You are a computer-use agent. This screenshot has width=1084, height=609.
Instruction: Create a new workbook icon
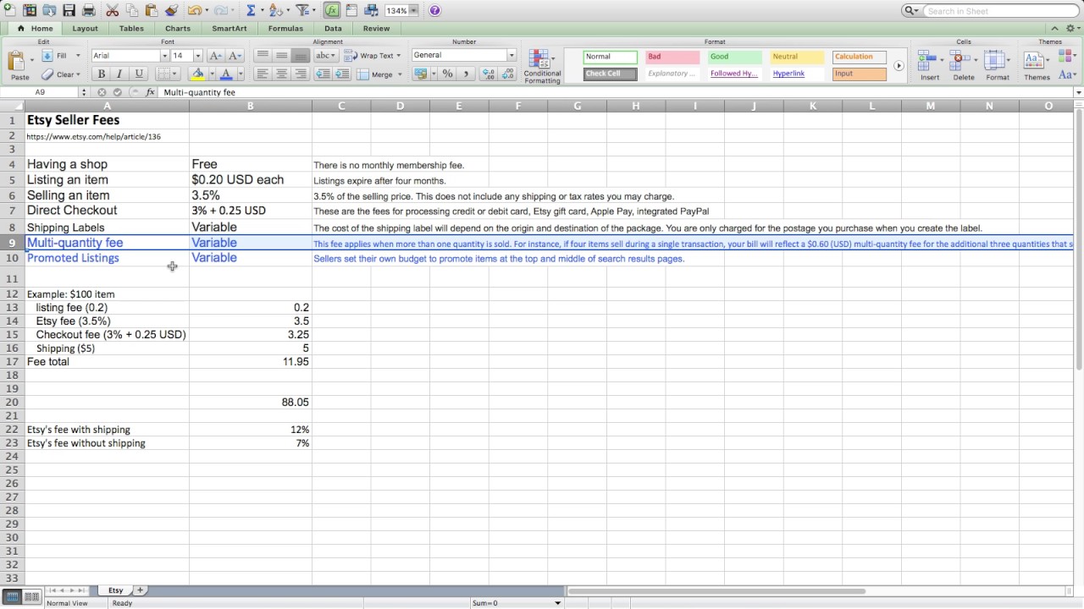click(11, 11)
